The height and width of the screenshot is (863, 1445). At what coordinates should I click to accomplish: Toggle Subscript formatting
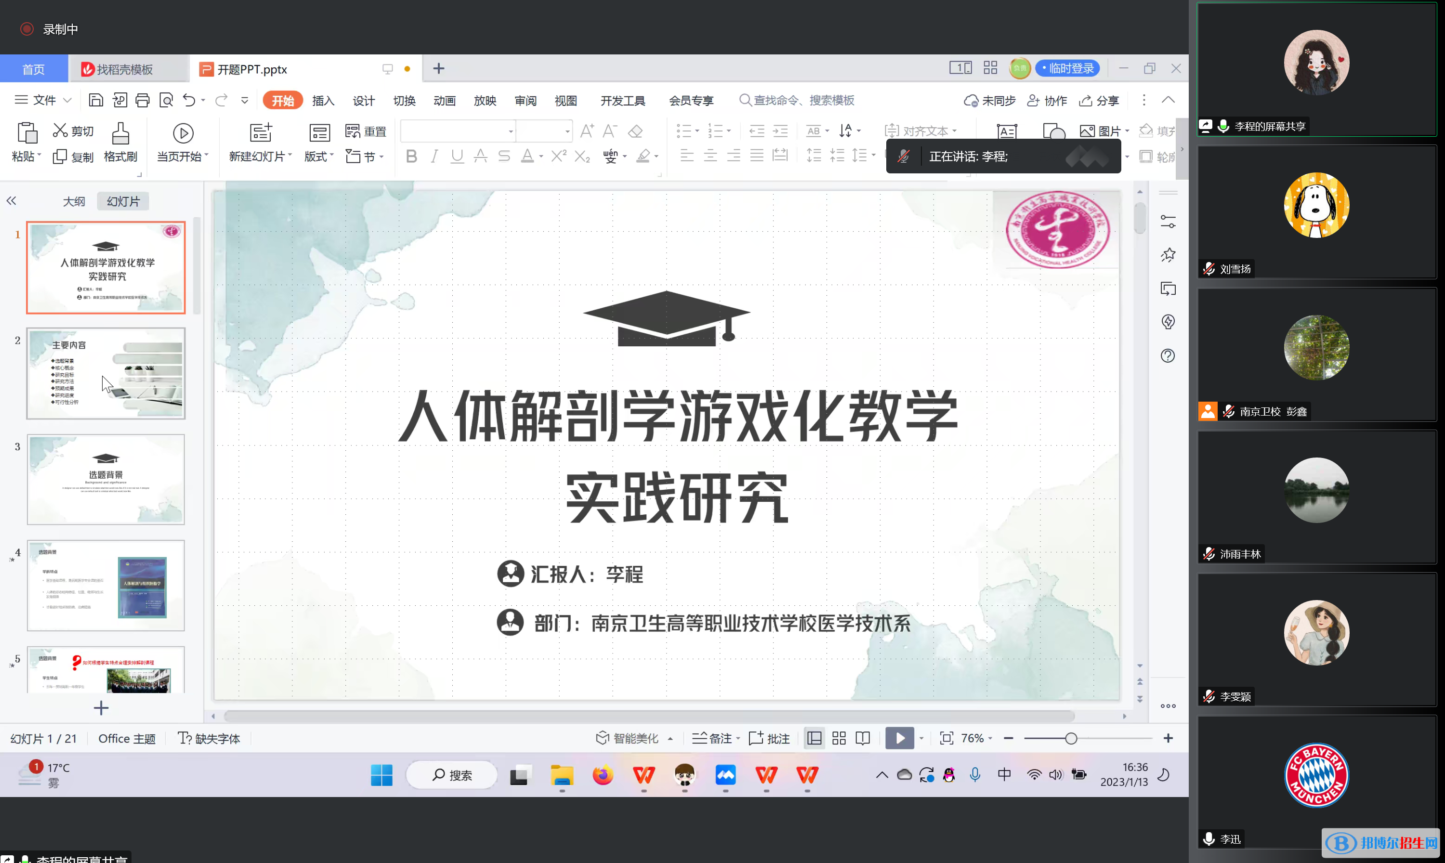point(581,156)
